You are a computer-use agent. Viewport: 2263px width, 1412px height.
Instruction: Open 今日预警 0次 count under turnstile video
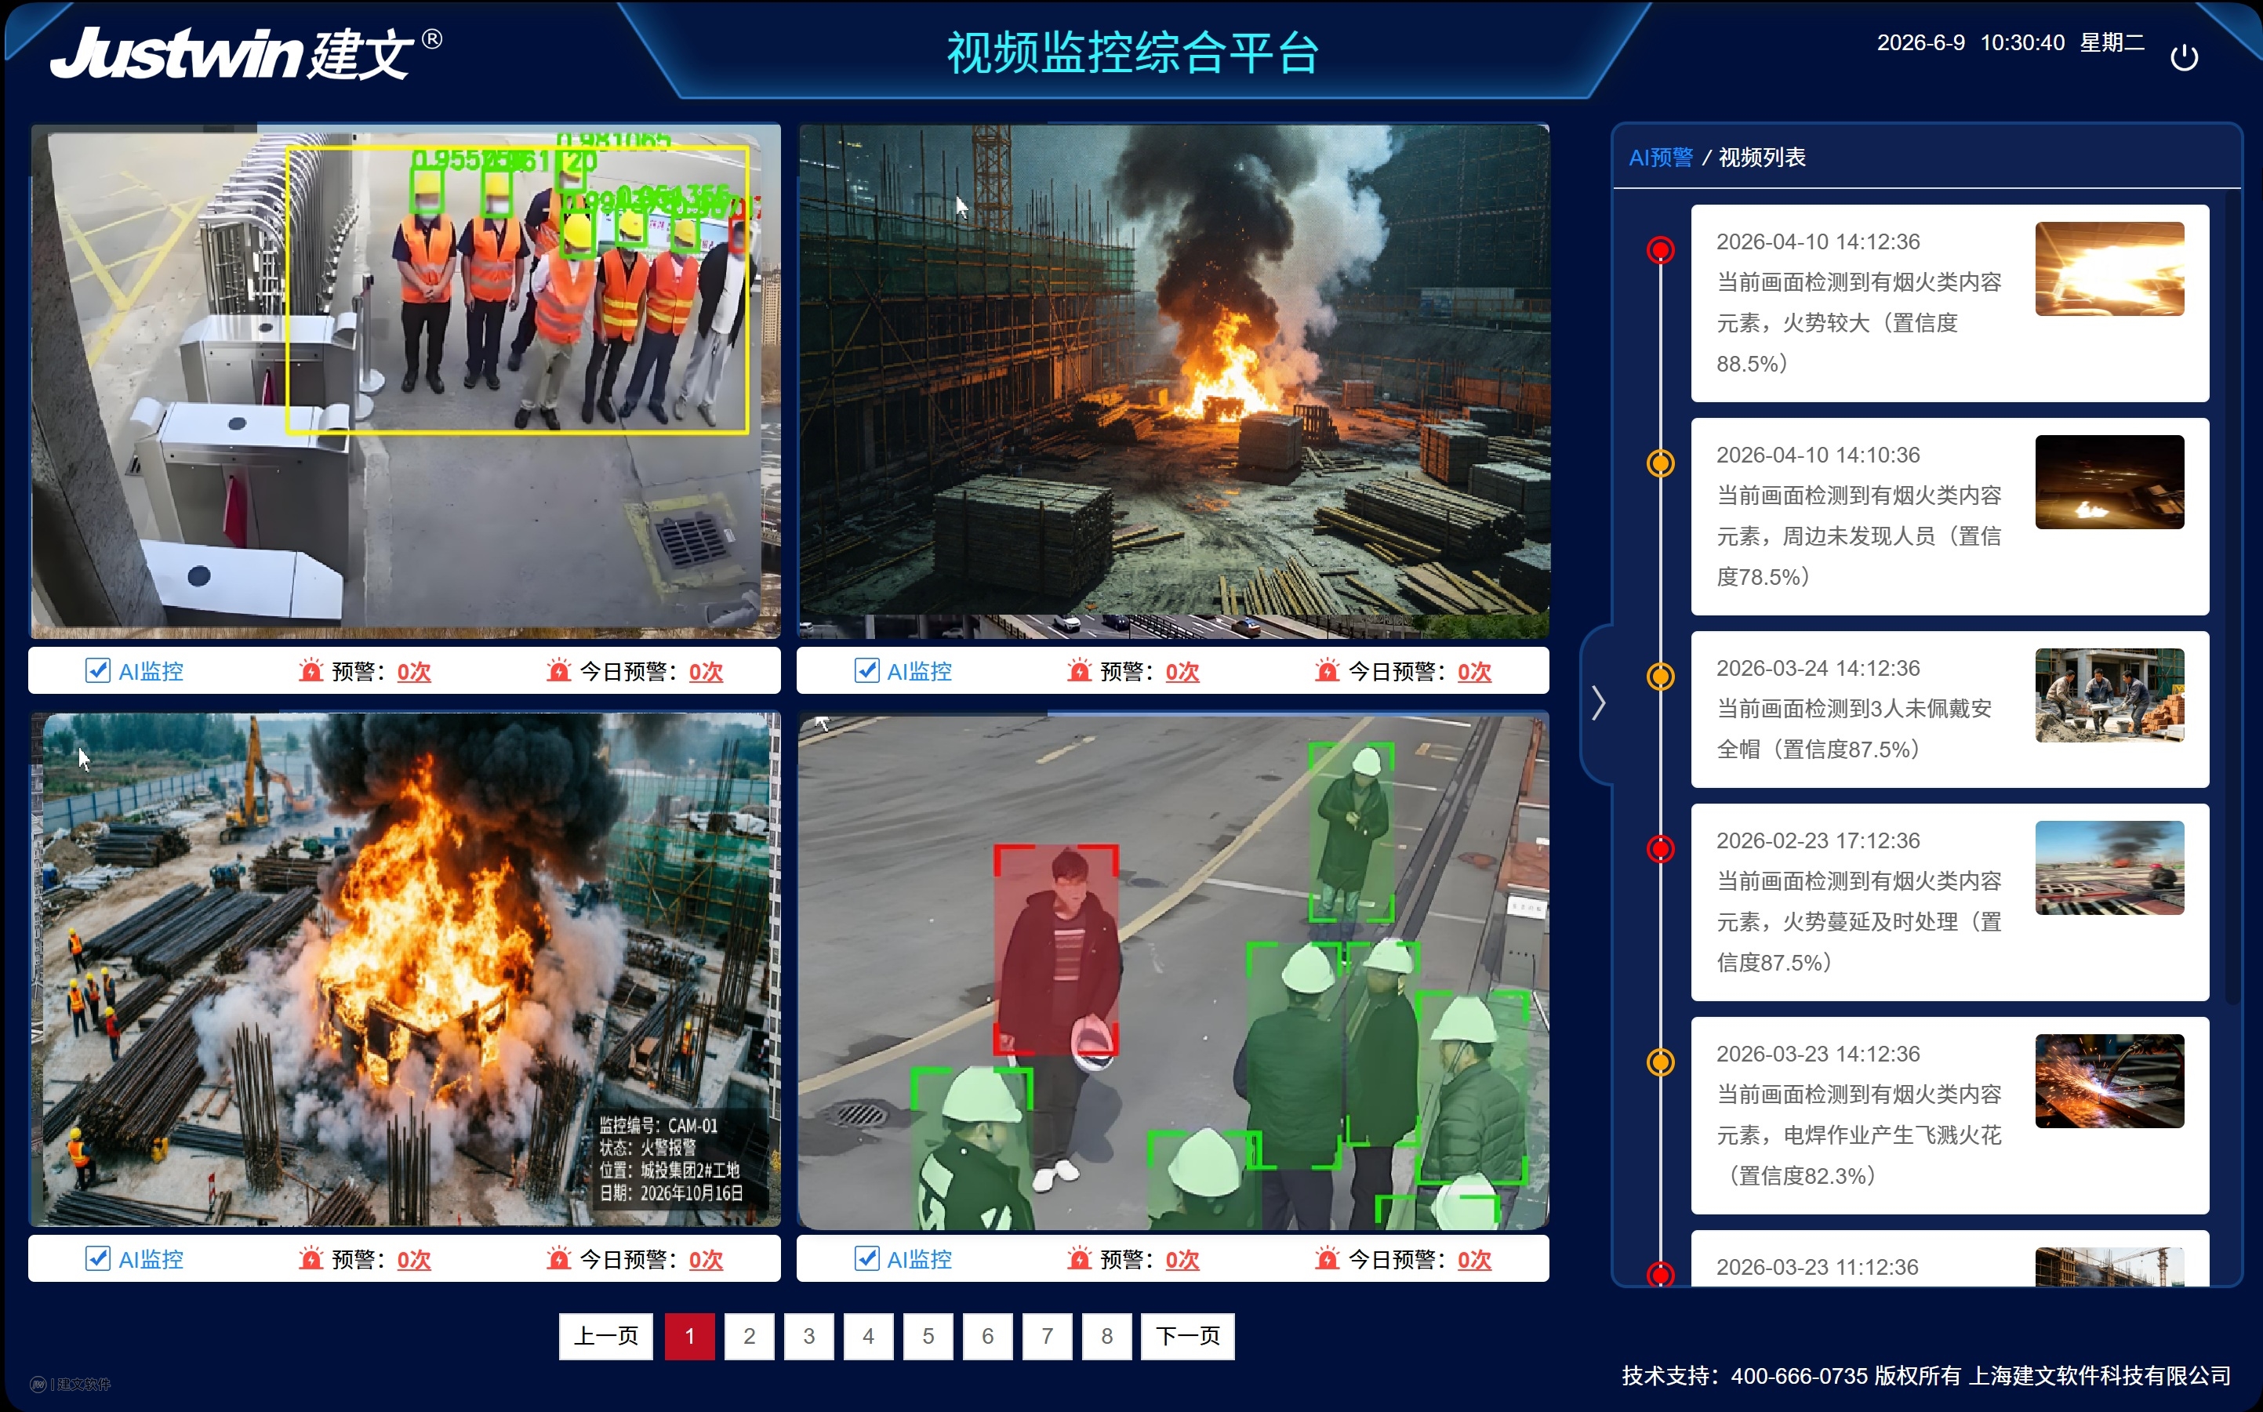pos(706,671)
